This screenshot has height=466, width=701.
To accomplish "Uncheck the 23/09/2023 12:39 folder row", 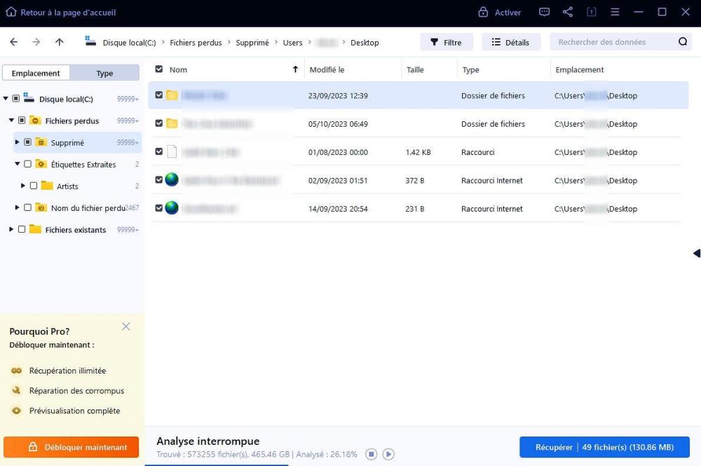I will point(158,95).
